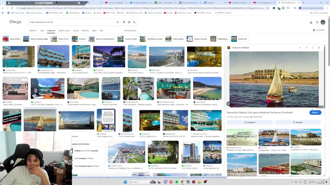Click the Visitar button

315,113
